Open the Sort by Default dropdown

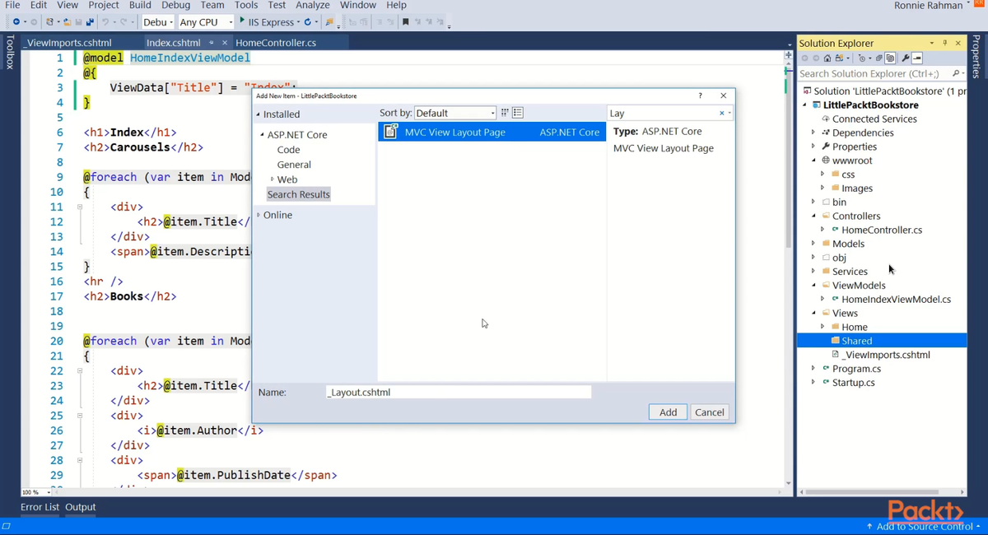455,113
